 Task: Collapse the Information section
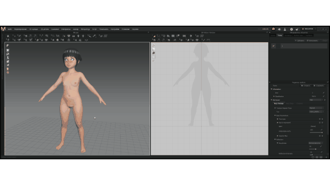[x=271, y=89]
